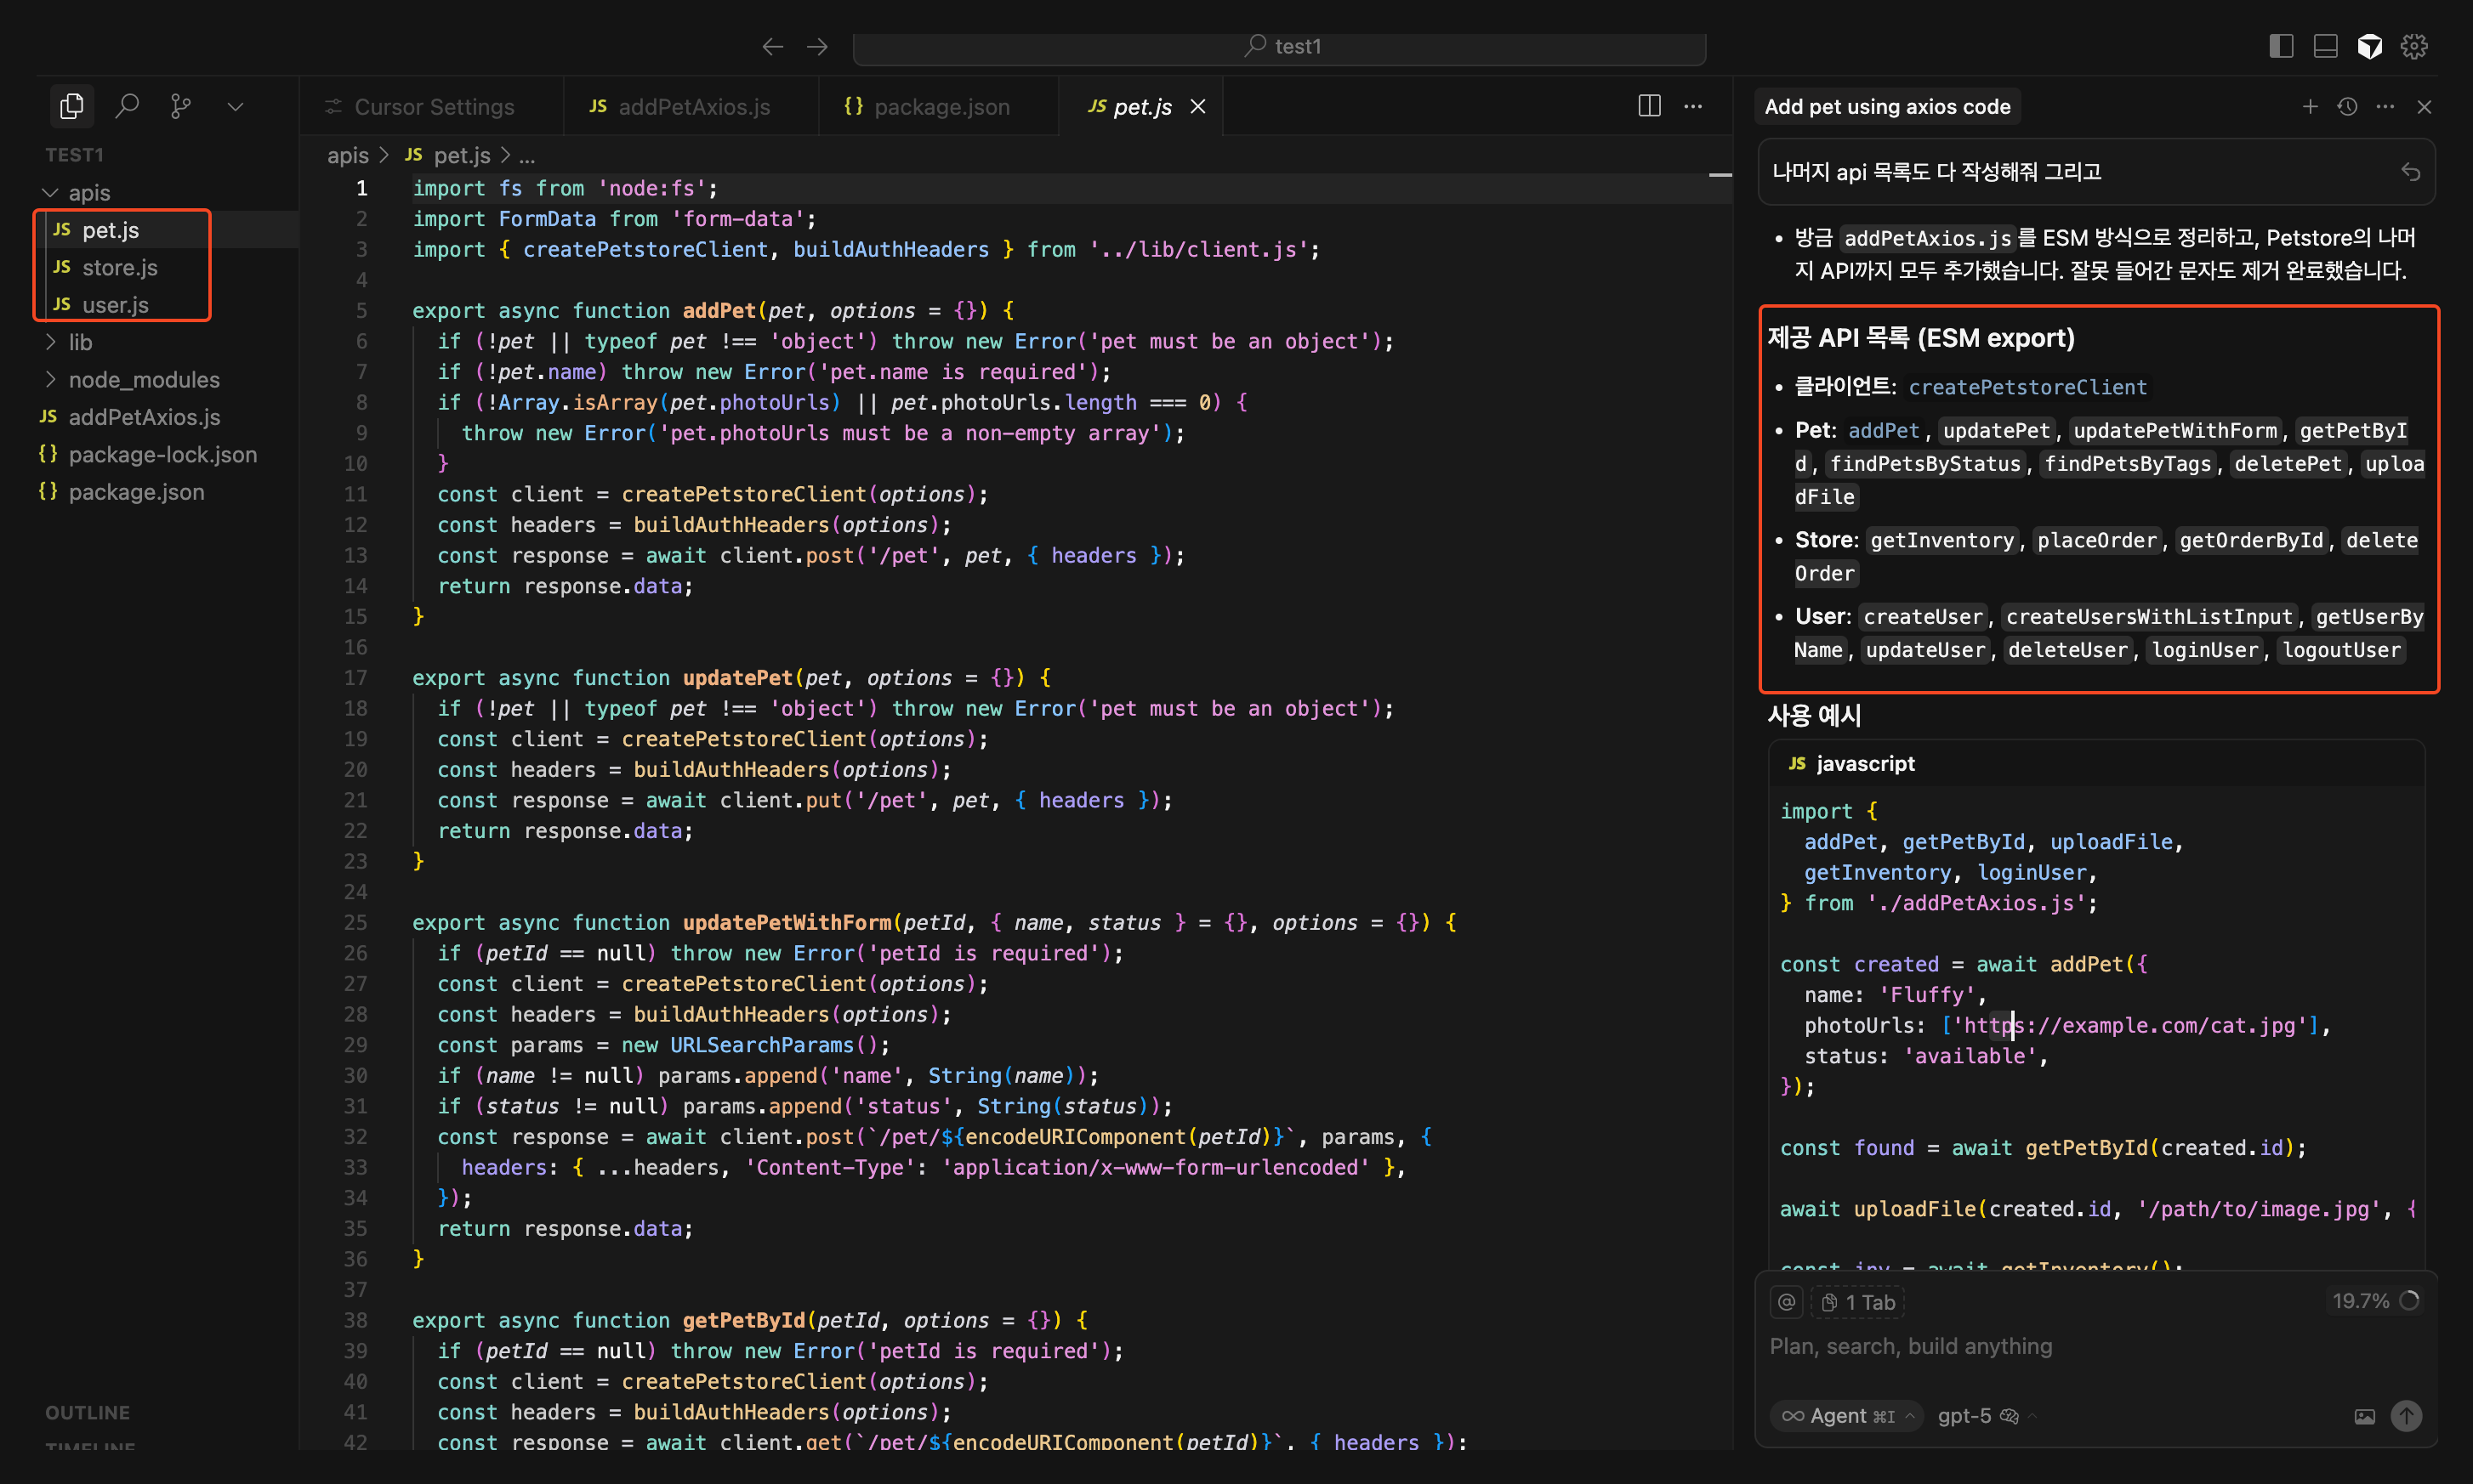Click the send message arrow button
The width and height of the screenshot is (2473, 1484).
2406,1416
